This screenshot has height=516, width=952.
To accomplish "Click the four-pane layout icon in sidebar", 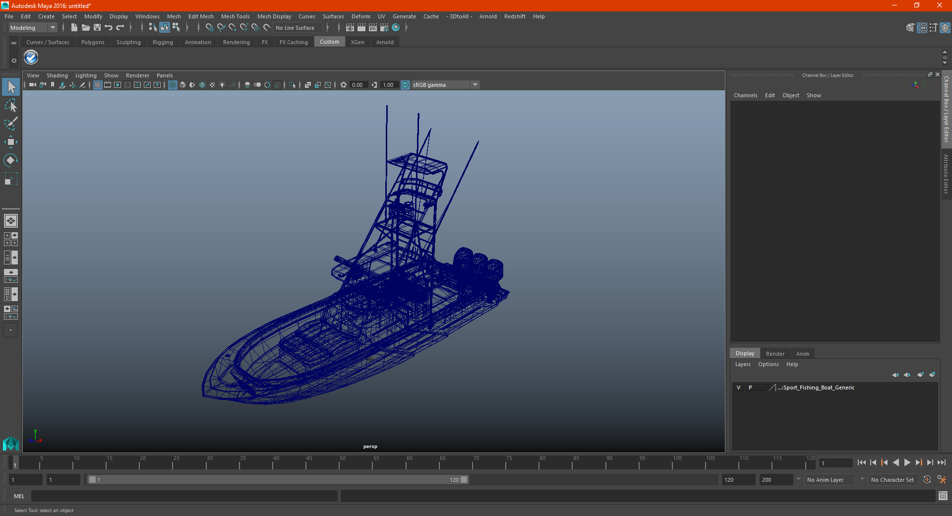I will pyautogui.click(x=11, y=239).
